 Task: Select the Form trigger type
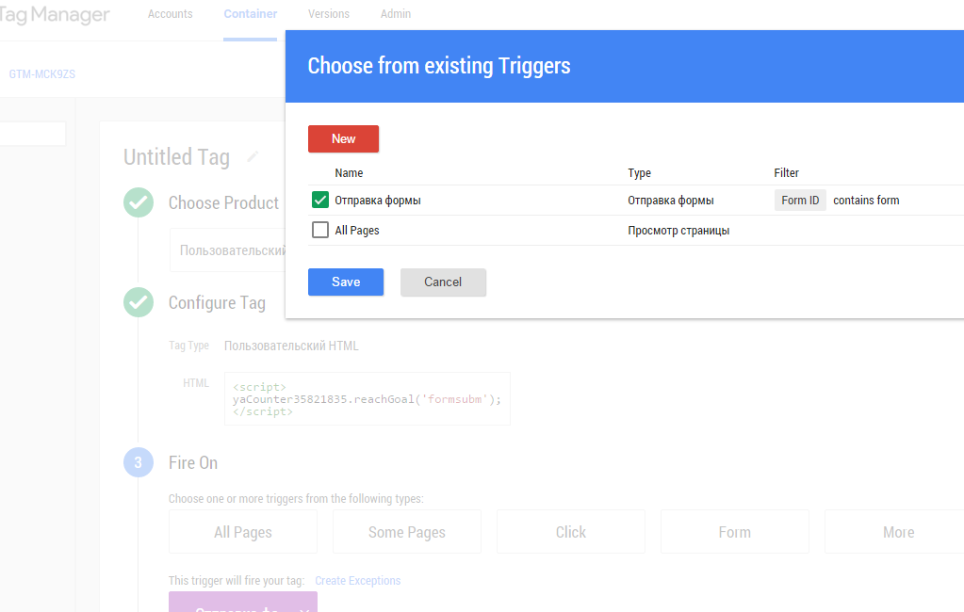[735, 532]
